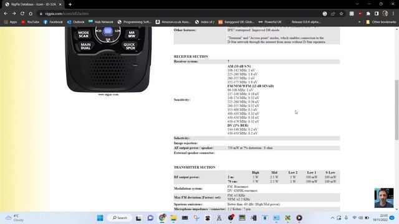
Task: Select the RigPix Database Icom ID-52A tab
Action: tap(33, 4)
